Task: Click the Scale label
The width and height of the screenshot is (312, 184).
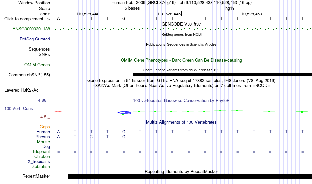Action: coord(44,8)
